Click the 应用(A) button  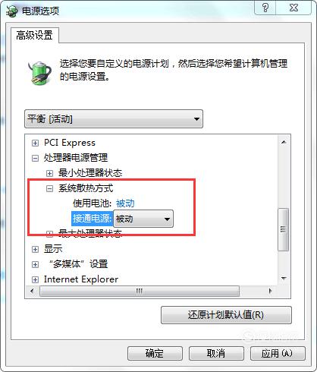(278, 353)
